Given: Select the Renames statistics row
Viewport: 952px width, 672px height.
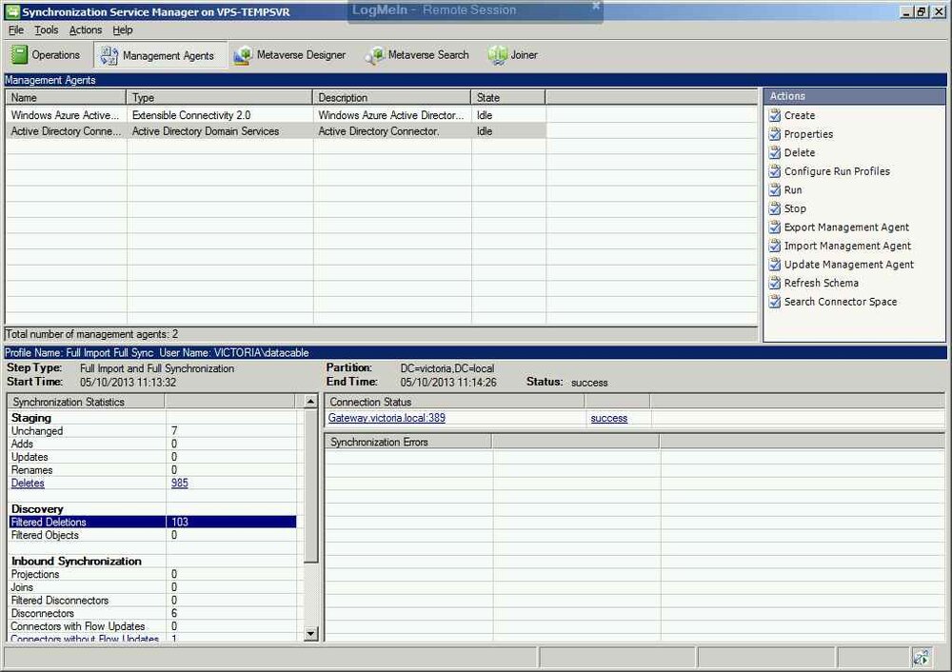Looking at the screenshot, I should 153,470.
